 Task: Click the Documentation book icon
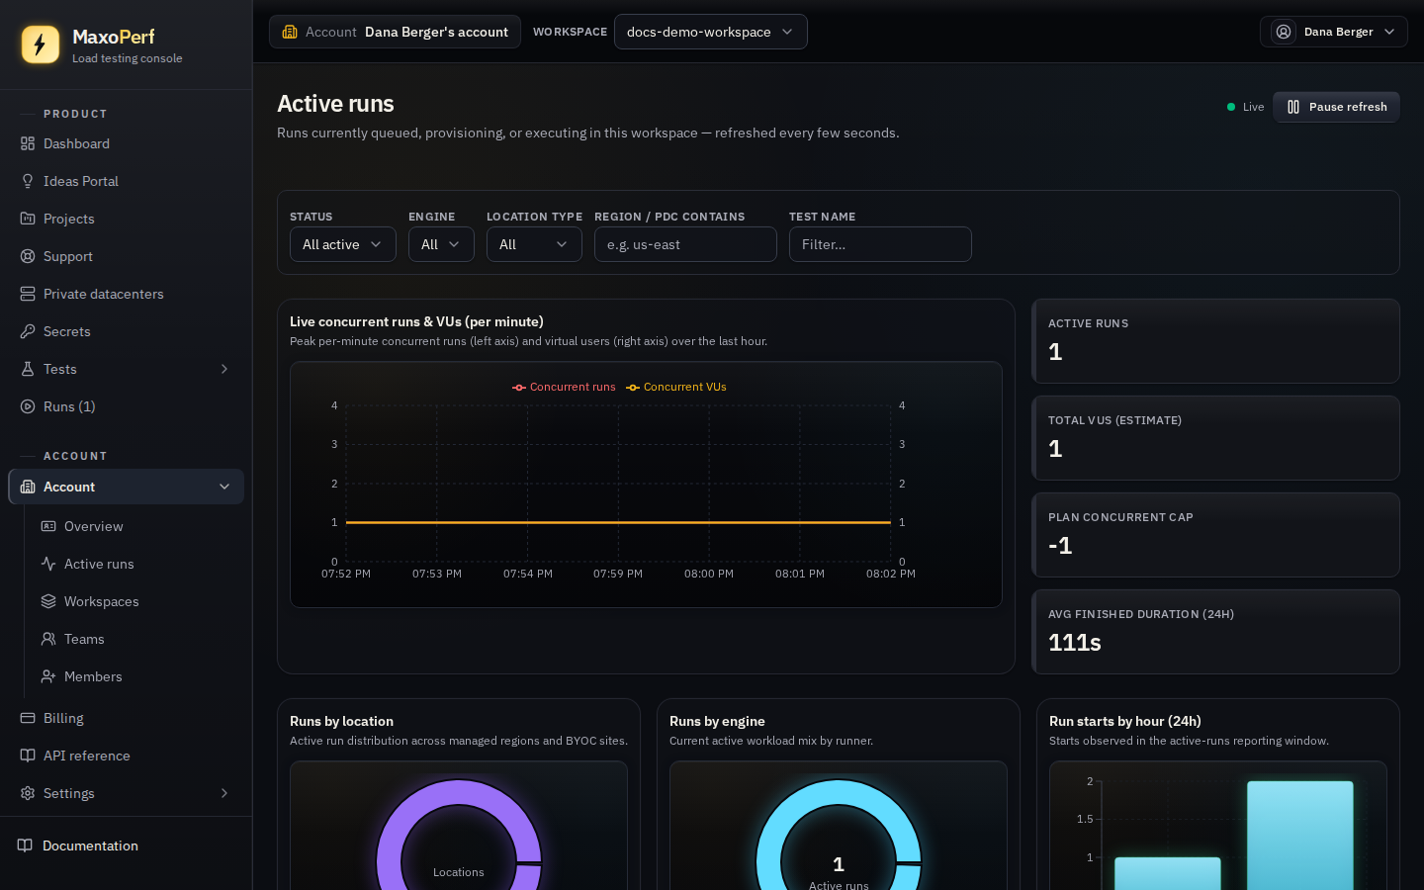click(x=25, y=845)
